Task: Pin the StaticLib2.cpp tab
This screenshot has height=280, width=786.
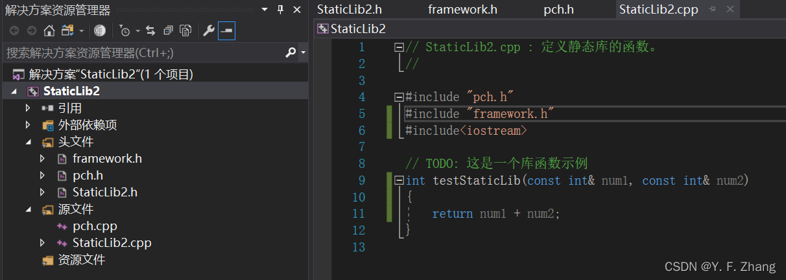Action: 712,10
